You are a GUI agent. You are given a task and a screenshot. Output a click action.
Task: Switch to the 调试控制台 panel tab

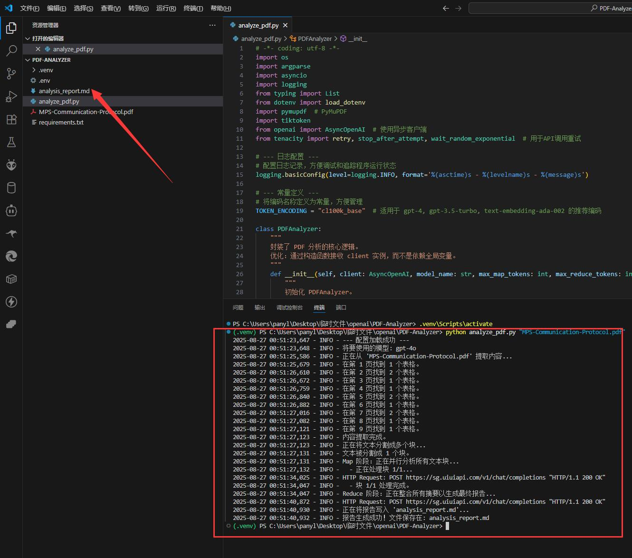point(289,308)
